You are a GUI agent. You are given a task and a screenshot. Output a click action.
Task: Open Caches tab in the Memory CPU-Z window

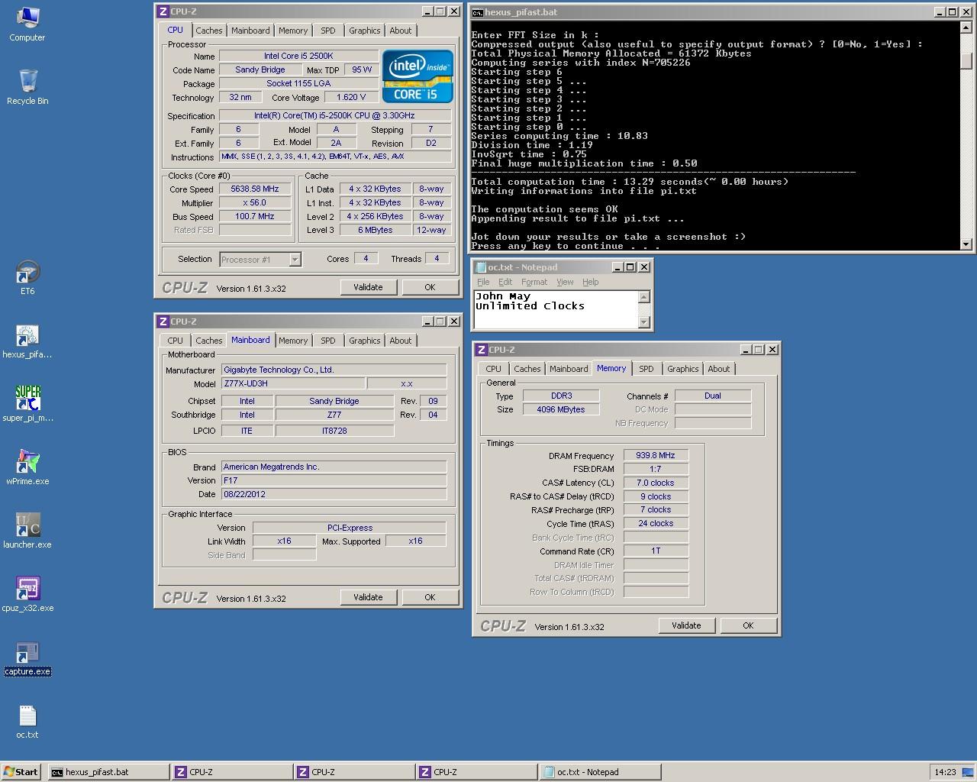(527, 369)
